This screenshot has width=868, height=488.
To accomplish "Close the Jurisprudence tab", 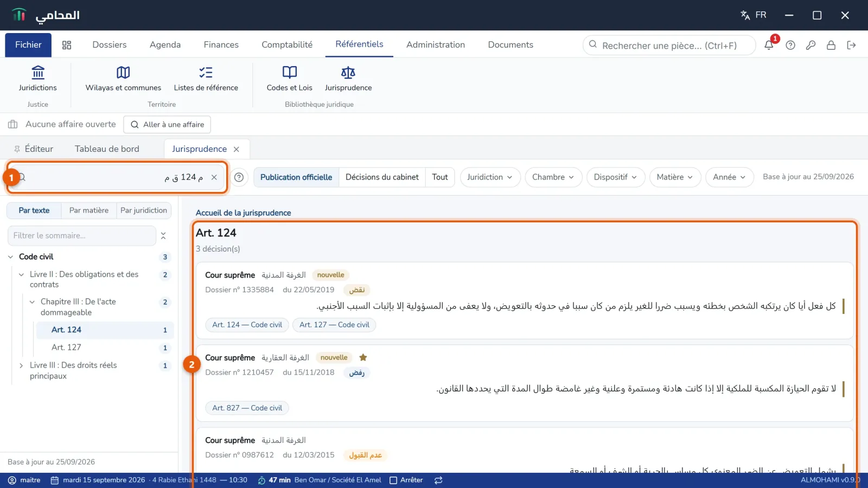I will tap(237, 149).
